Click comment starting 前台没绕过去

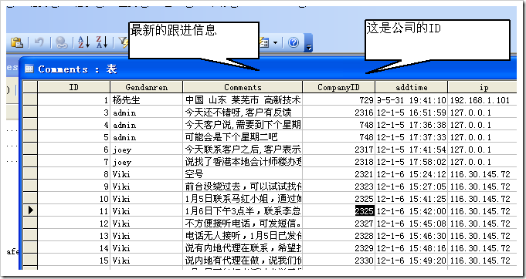(243, 187)
